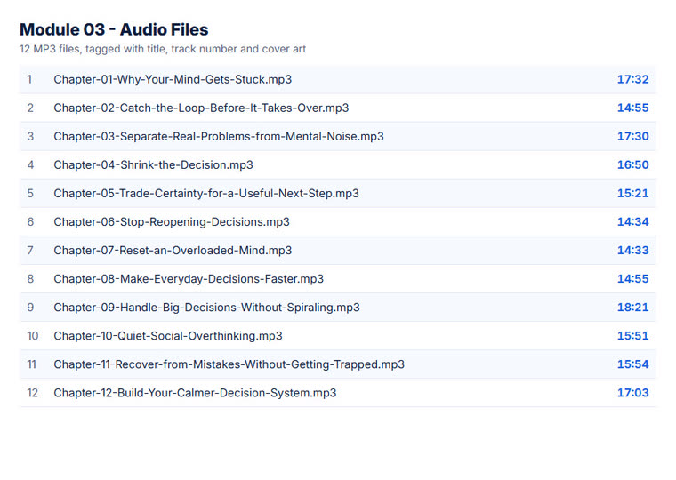
Task: Select Chapter-01-Why-Your-Mind-Gets-Stuck.mp3 file name
Action: [x=173, y=79]
